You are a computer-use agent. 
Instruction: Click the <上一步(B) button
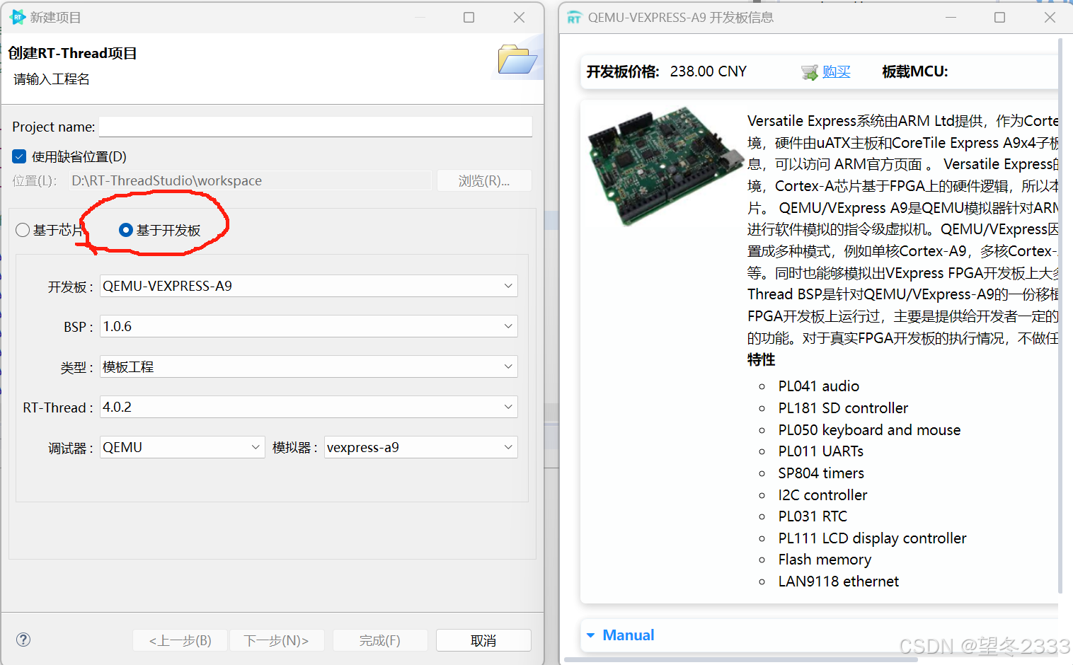[x=180, y=640]
